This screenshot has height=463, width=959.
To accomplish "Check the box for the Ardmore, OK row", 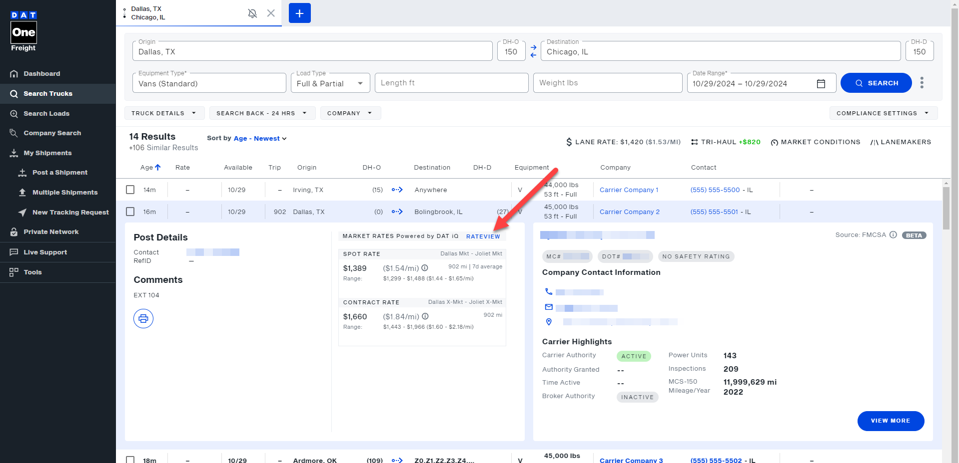I will [x=130, y=460].
